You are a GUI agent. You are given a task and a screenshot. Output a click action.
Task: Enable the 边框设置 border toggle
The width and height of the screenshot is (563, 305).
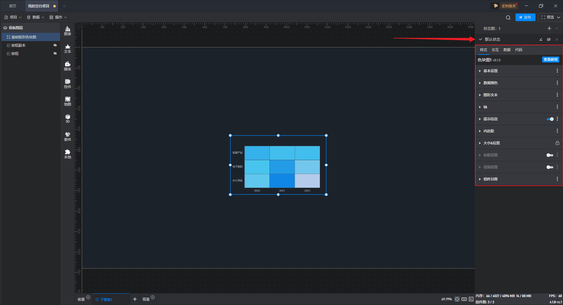[x=550, y=155]
